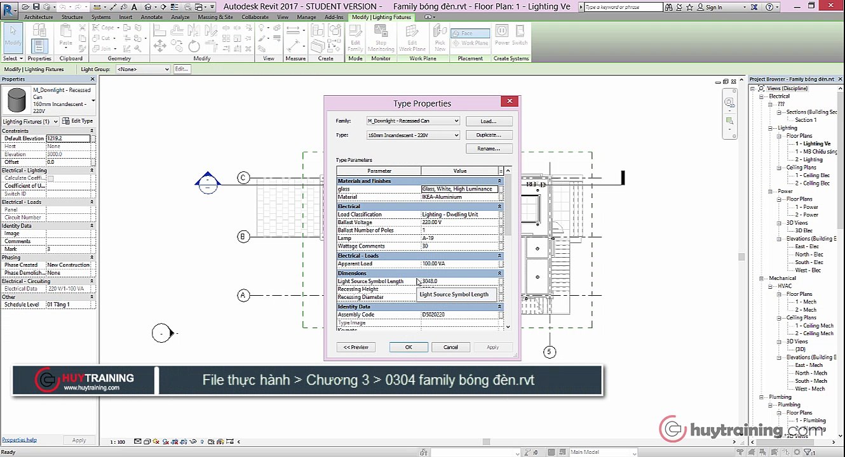Click the view scale 1:100 control
The image size is (845, 457).
coord(118,442)
